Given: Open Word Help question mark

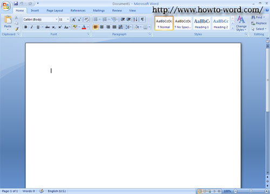Looking at the screenshot, I should click(x=267, y=10).
